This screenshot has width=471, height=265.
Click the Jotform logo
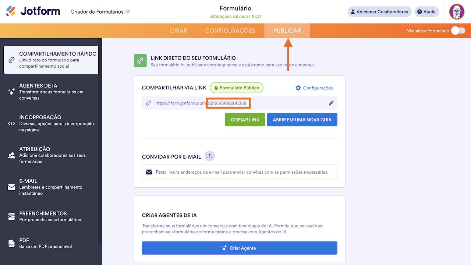32,11
